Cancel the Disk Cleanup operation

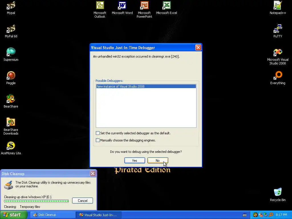point(82,200)
